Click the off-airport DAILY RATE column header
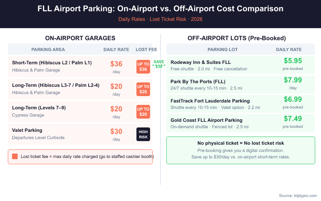This screenshot has height=201, width=321. 289,50
